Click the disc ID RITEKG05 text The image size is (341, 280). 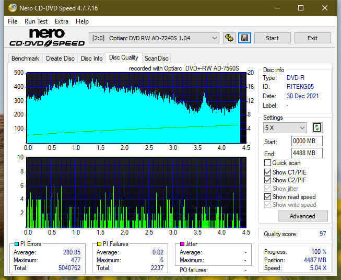(300, 87)
